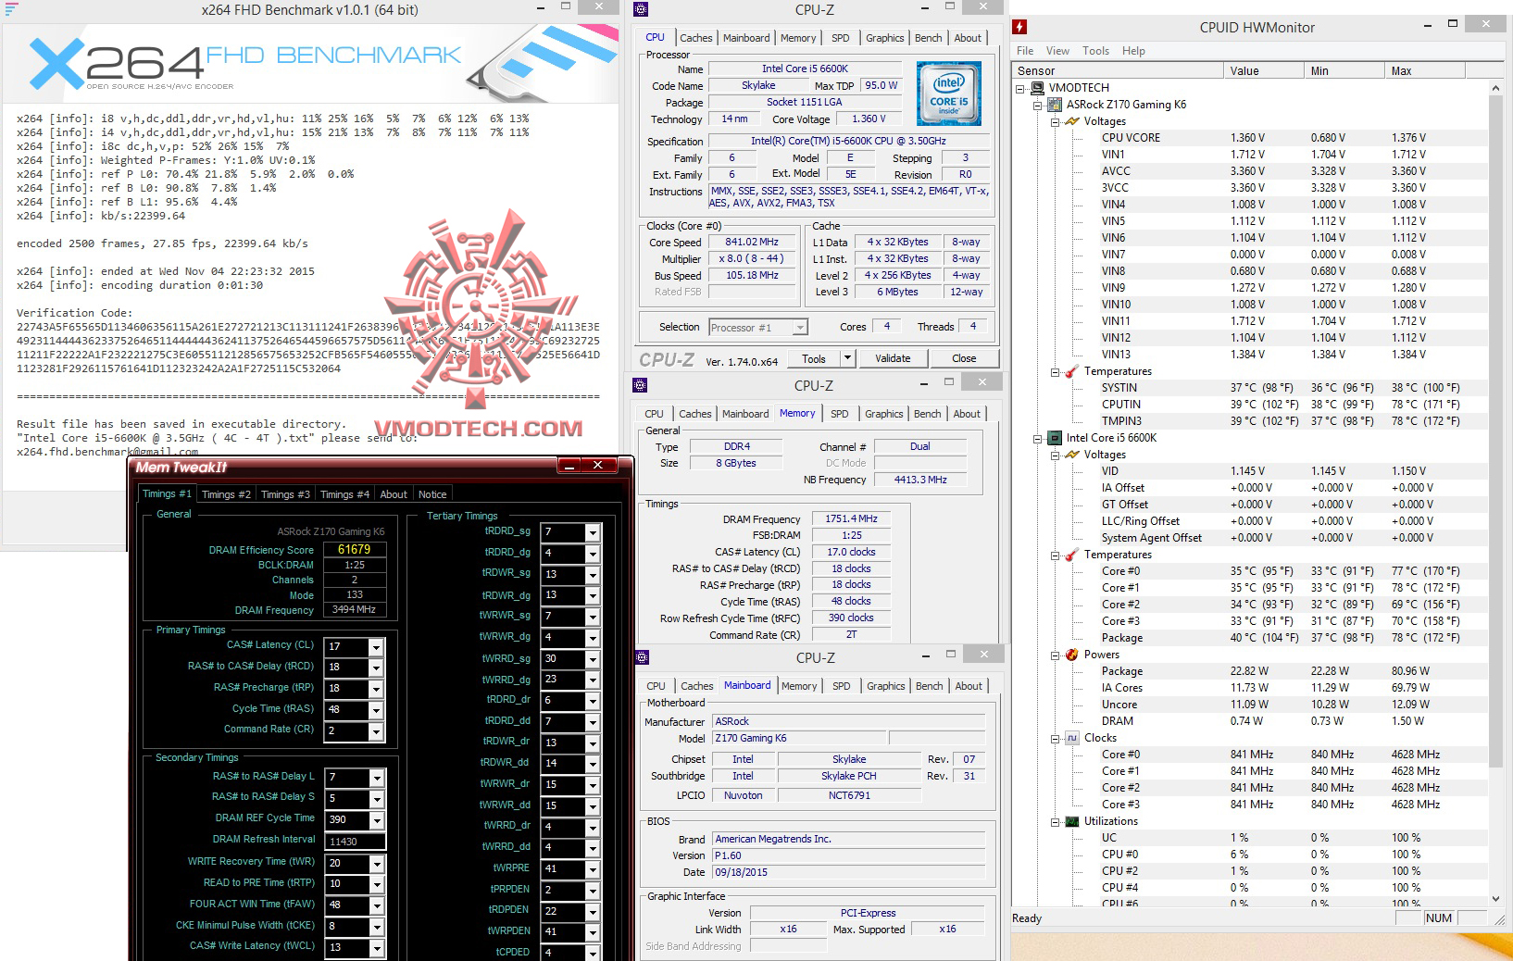
Task: Open the DRAM REF Cycle Time dropdown
Action: click(x=376, y=820)
